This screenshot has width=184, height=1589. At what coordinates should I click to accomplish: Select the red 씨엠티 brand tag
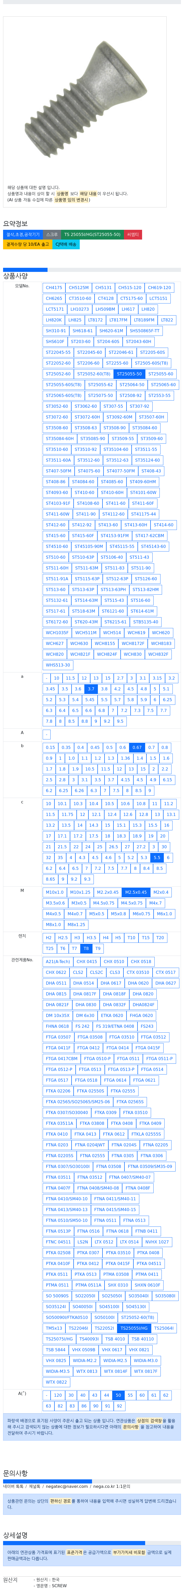click(132, 235)
